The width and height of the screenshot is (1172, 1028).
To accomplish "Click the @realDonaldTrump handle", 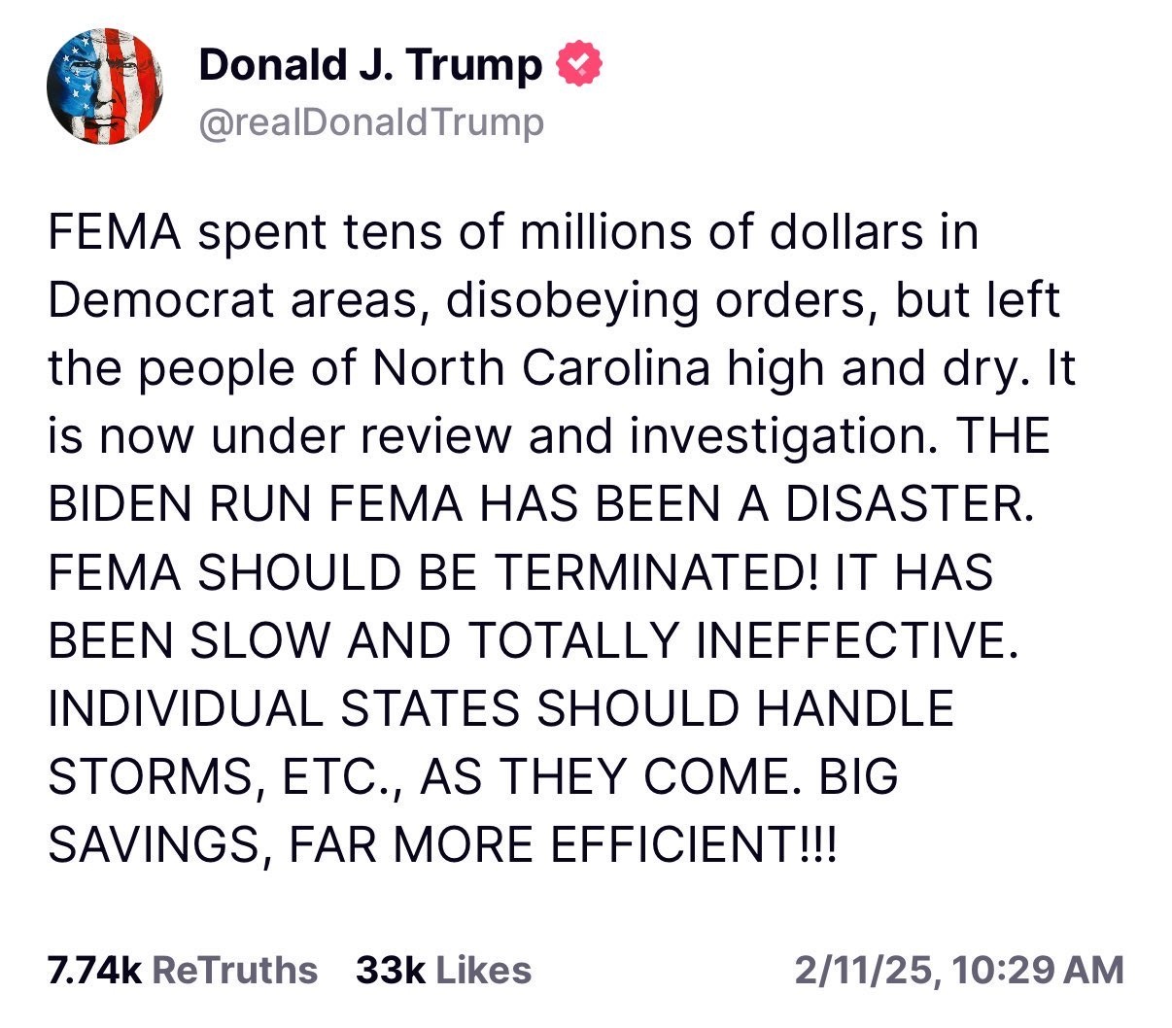I will (370, 122).
